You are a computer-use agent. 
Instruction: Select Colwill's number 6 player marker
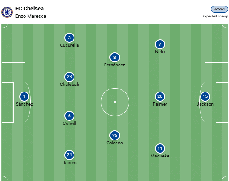click(x=69, y=116)
